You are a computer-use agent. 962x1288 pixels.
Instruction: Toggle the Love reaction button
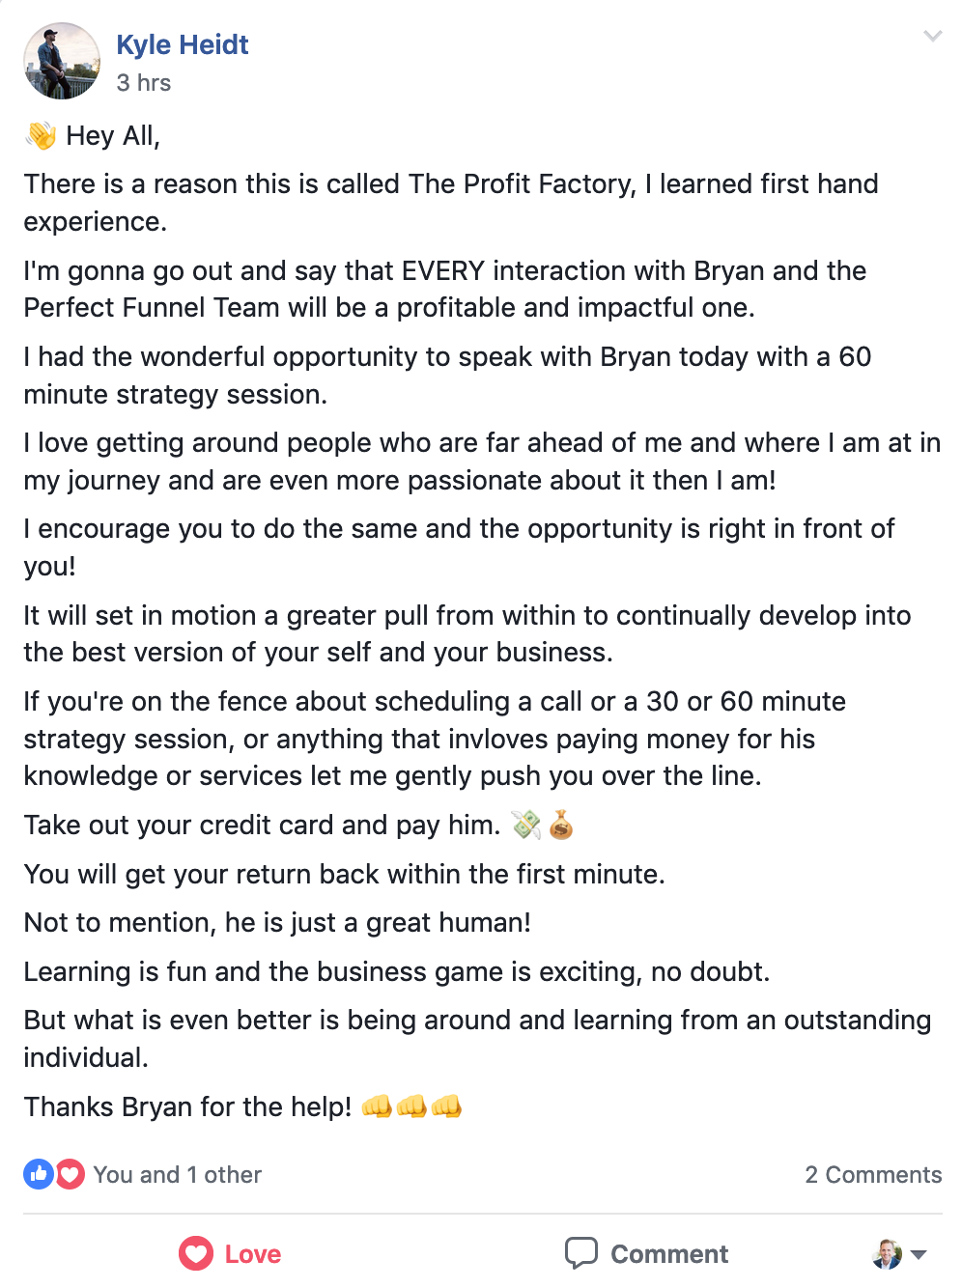230,1253
